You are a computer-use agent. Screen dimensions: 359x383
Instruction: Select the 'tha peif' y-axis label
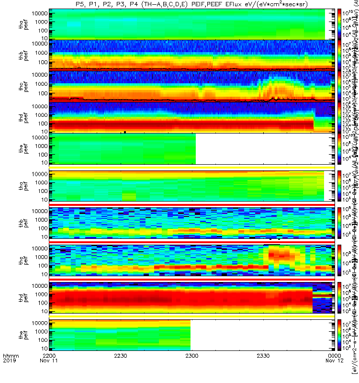pos(23,186)
